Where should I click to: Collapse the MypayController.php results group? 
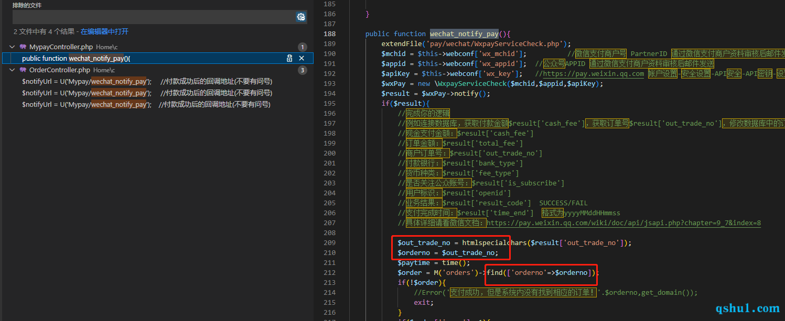13,47
